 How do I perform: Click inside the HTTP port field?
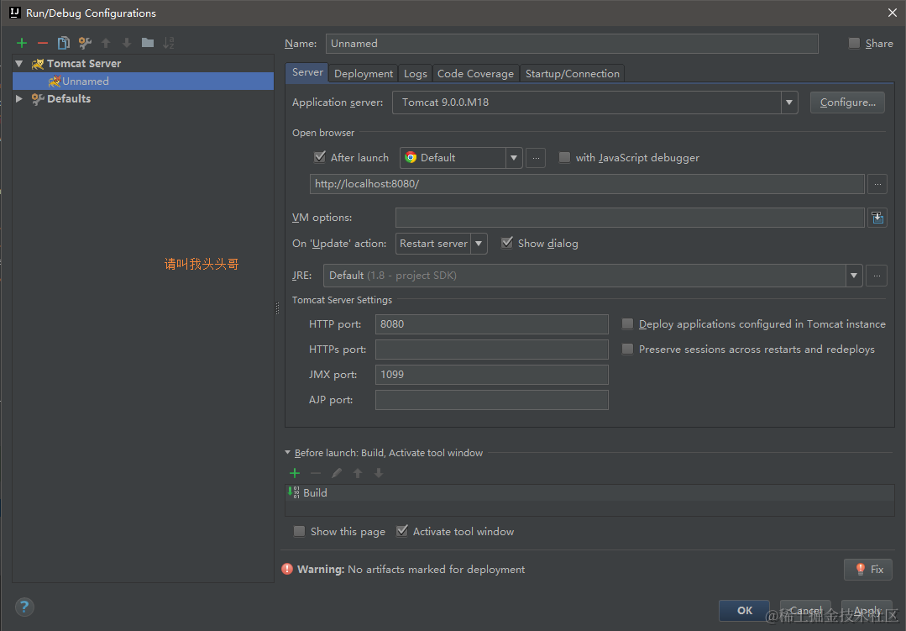click(491, 323)
